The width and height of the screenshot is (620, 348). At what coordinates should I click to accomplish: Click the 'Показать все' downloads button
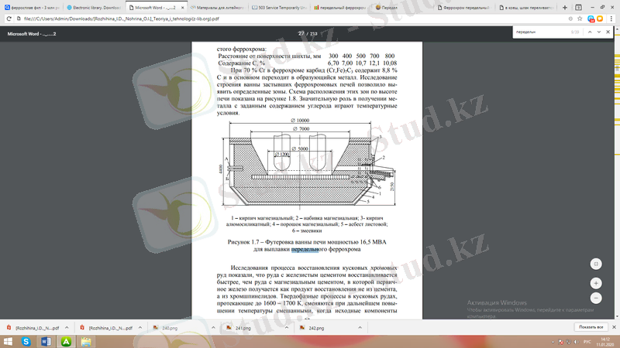tap(590, 327)
